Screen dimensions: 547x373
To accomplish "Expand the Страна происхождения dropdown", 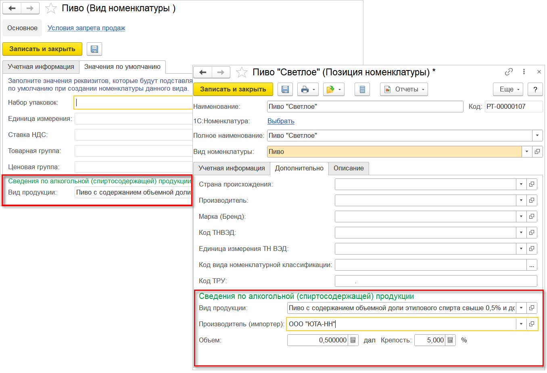I will [x=521, y=184].
